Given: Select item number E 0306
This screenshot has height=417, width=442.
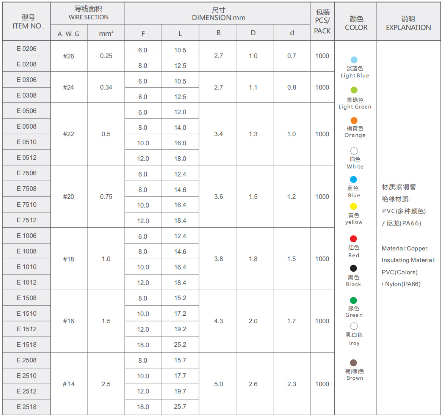Looking at the screenshot, I should pos(27,80).
